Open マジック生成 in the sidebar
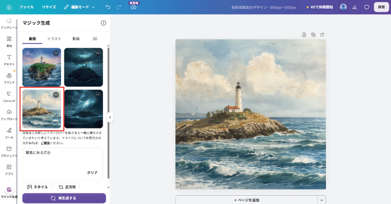Screen dimensions: 391x204 (x=9, y=192)
